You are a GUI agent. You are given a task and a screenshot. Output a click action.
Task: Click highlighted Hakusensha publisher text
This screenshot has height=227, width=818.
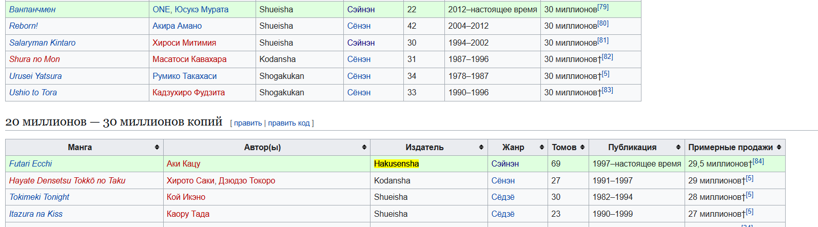396,163
